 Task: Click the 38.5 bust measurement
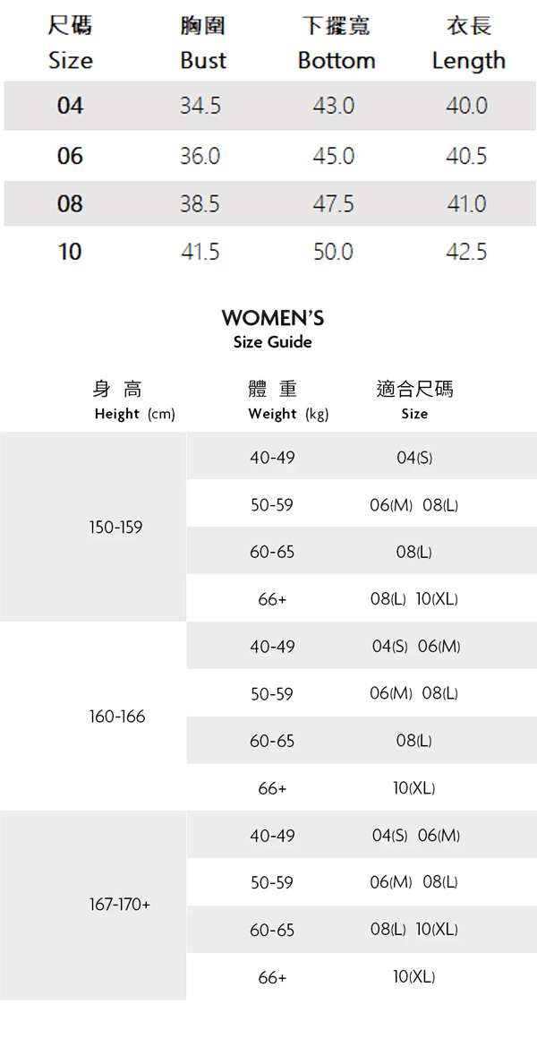click(200, 204)
